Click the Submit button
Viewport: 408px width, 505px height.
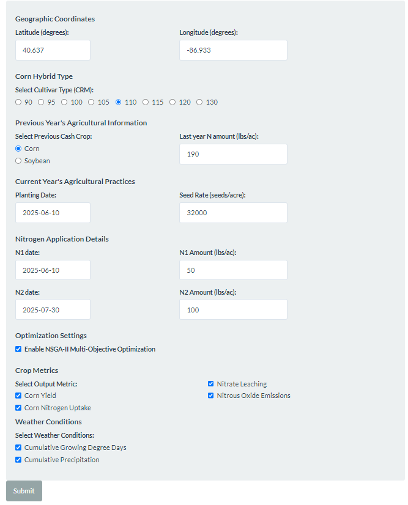click(24, 491)
